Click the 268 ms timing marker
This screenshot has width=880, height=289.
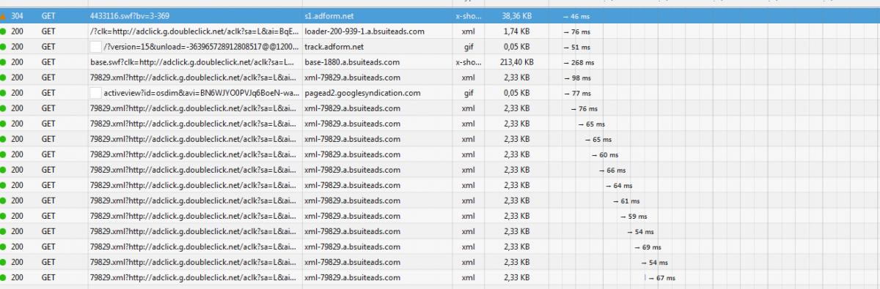(579, 62)
